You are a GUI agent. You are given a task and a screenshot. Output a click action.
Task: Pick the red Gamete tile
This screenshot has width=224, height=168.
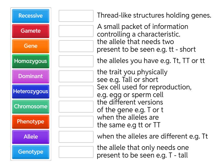(x=31, y=31)
